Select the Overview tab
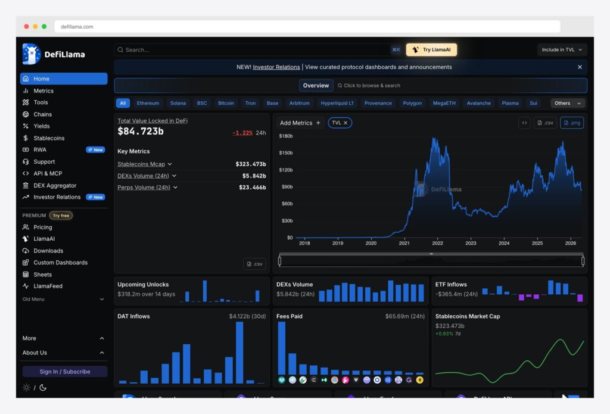Viewport: 610px width, 414px height. click(316, 86)
